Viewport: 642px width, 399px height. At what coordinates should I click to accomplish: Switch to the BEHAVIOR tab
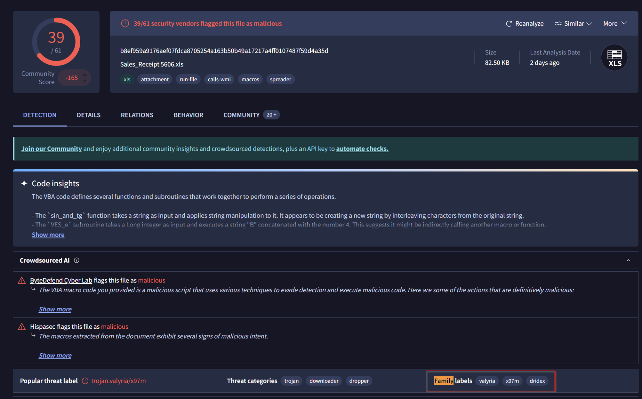pos(188,115)
